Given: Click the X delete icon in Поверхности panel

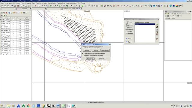Looking at the screenshot, I should [177, 14].
